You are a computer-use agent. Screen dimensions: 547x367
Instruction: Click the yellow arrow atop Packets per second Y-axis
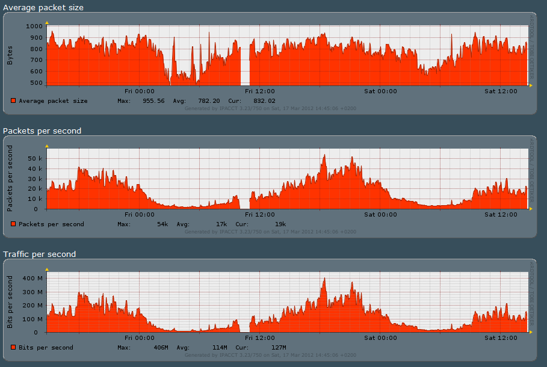47,146
